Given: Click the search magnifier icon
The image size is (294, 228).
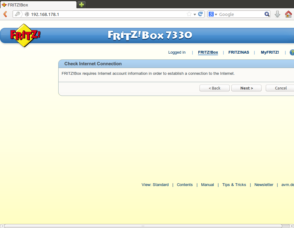Looking at the screenshot, I should click(267, 14).
